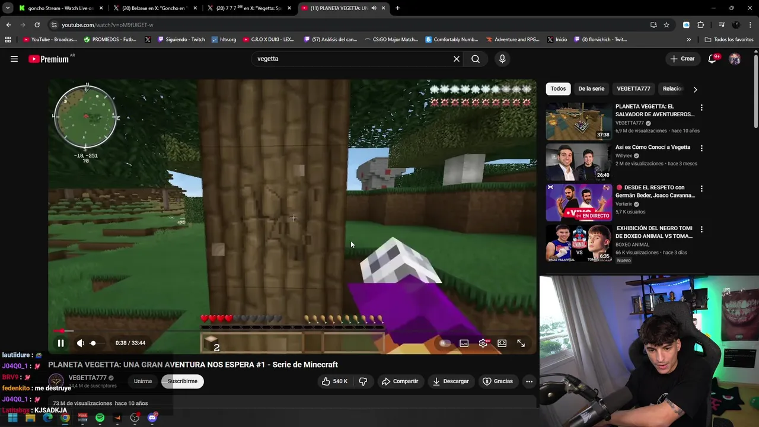
Task: Open the 26:40 Willyrex video thumbnail
Action: click(x=579, y=162)
